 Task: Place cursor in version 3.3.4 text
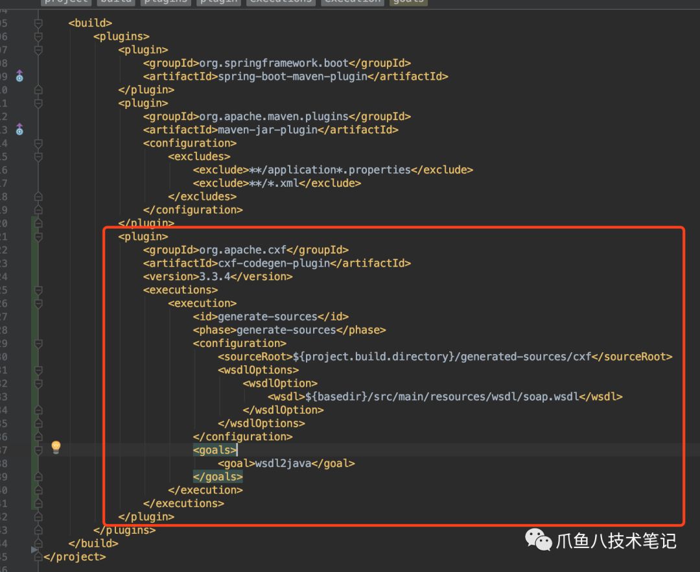215,276
